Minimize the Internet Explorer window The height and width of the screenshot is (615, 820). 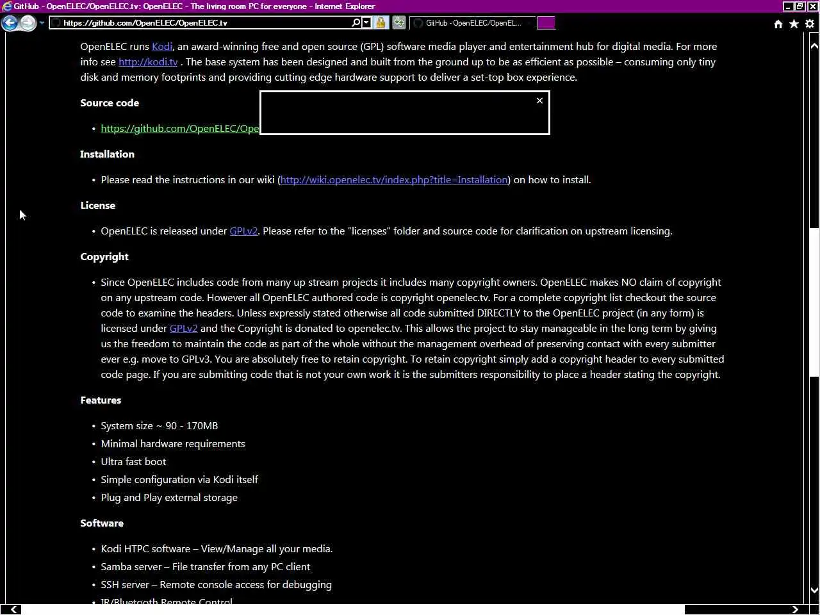(x=788, y=6)
